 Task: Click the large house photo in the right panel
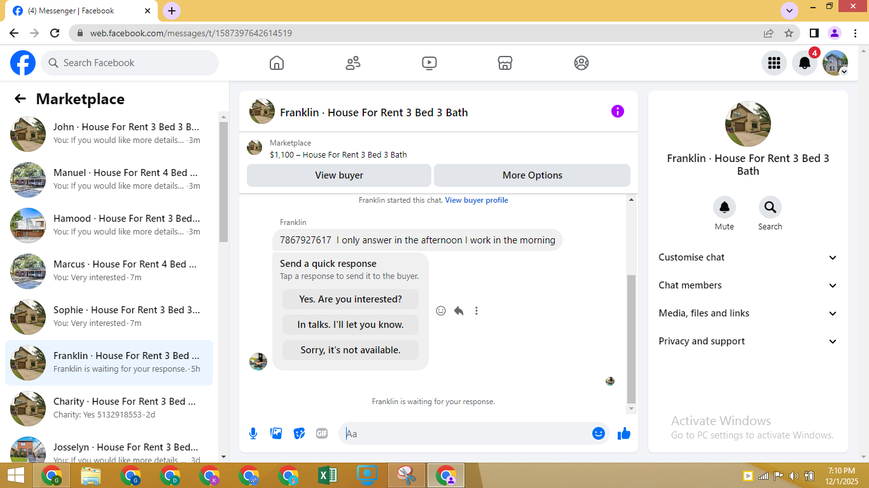coord(748,124)
